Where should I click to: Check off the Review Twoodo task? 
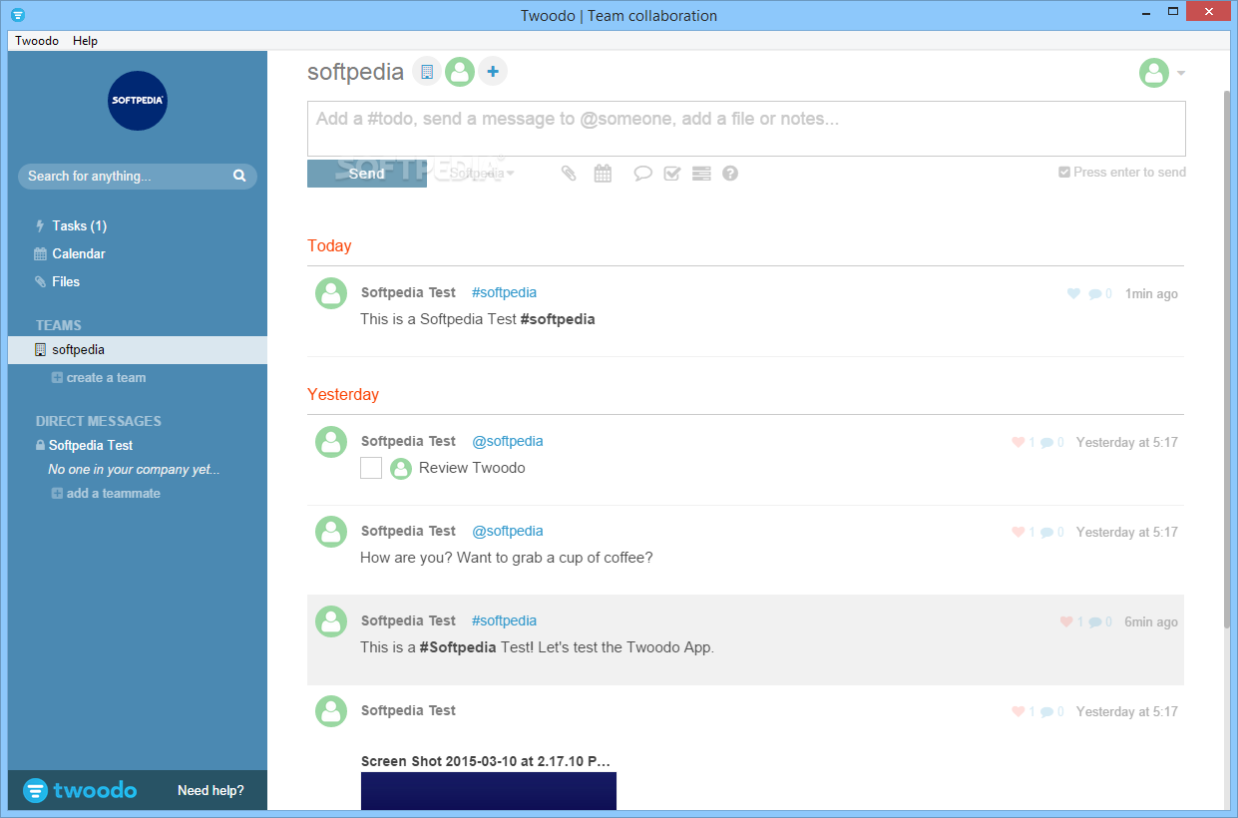tap(371, 468)
